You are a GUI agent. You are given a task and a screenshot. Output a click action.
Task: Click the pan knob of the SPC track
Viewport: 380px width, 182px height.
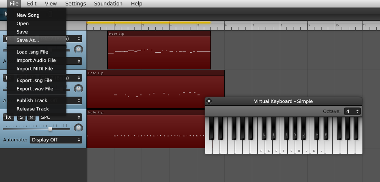[78, 128]
